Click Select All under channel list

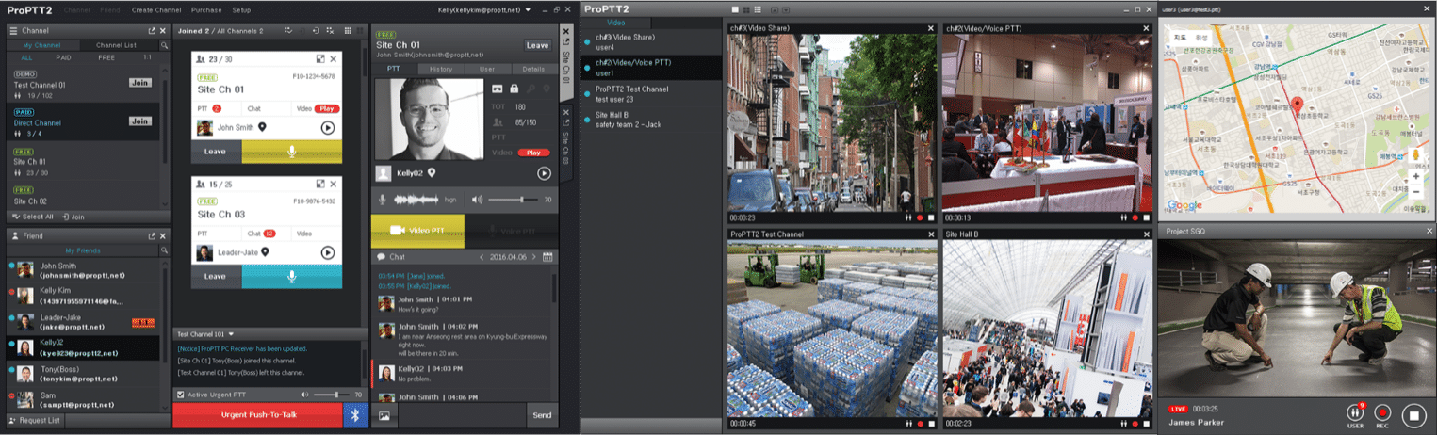[31, 217]
